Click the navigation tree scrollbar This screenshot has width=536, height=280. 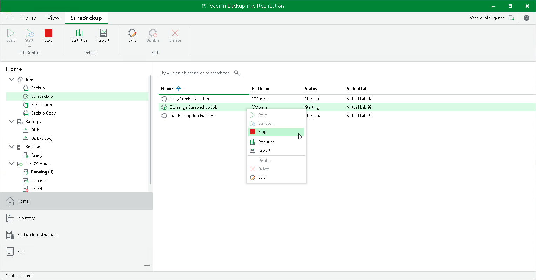(150, 130)
